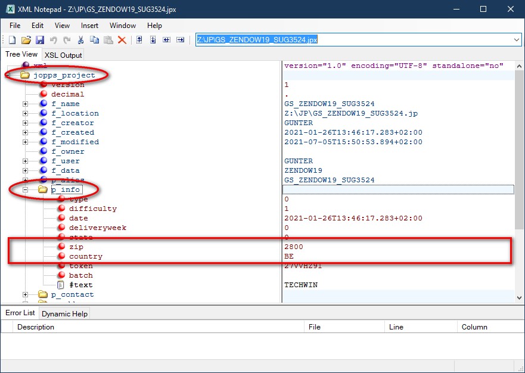Click the File column header
The width and height of the screenshot is (525, 373).
[x=344, y=327]
